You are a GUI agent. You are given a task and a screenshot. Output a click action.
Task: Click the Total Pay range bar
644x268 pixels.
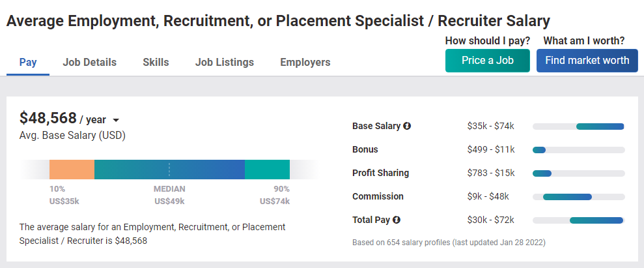579,220
